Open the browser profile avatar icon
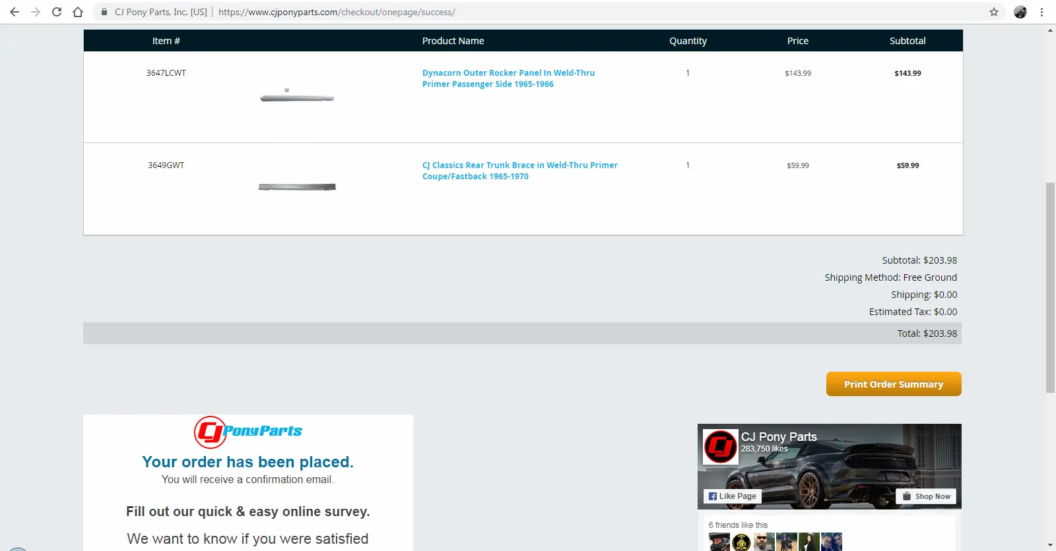 click(x=1020, y=12)
